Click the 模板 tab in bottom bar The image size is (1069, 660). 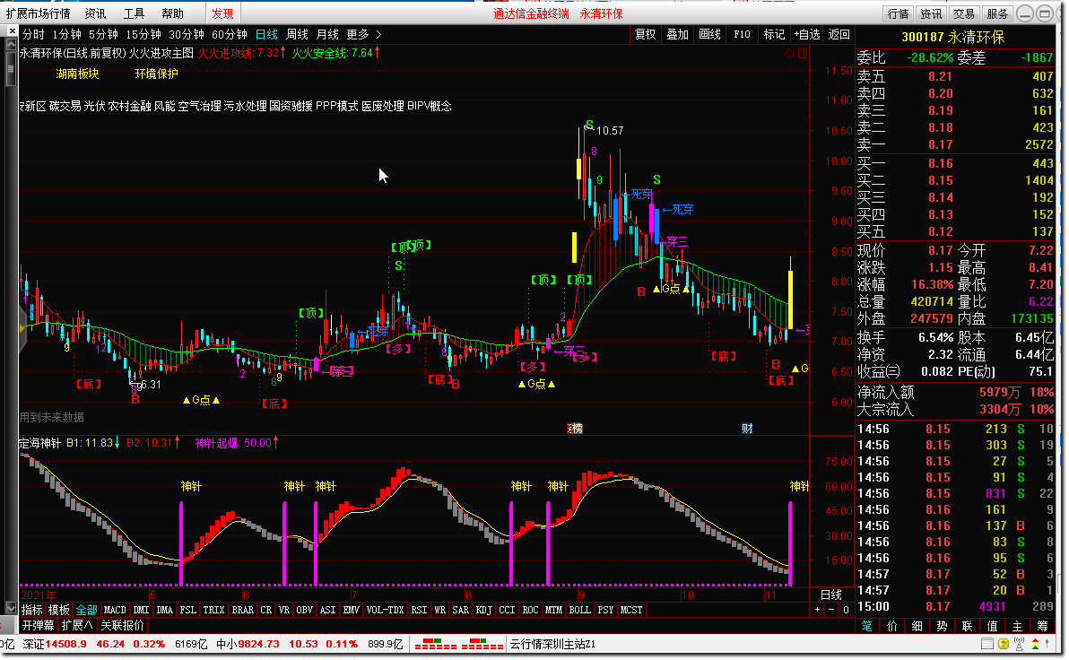58,610
